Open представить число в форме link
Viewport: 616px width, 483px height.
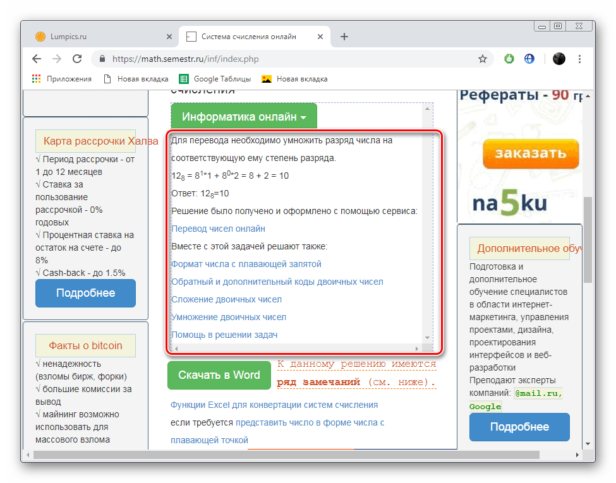(310, 422)
